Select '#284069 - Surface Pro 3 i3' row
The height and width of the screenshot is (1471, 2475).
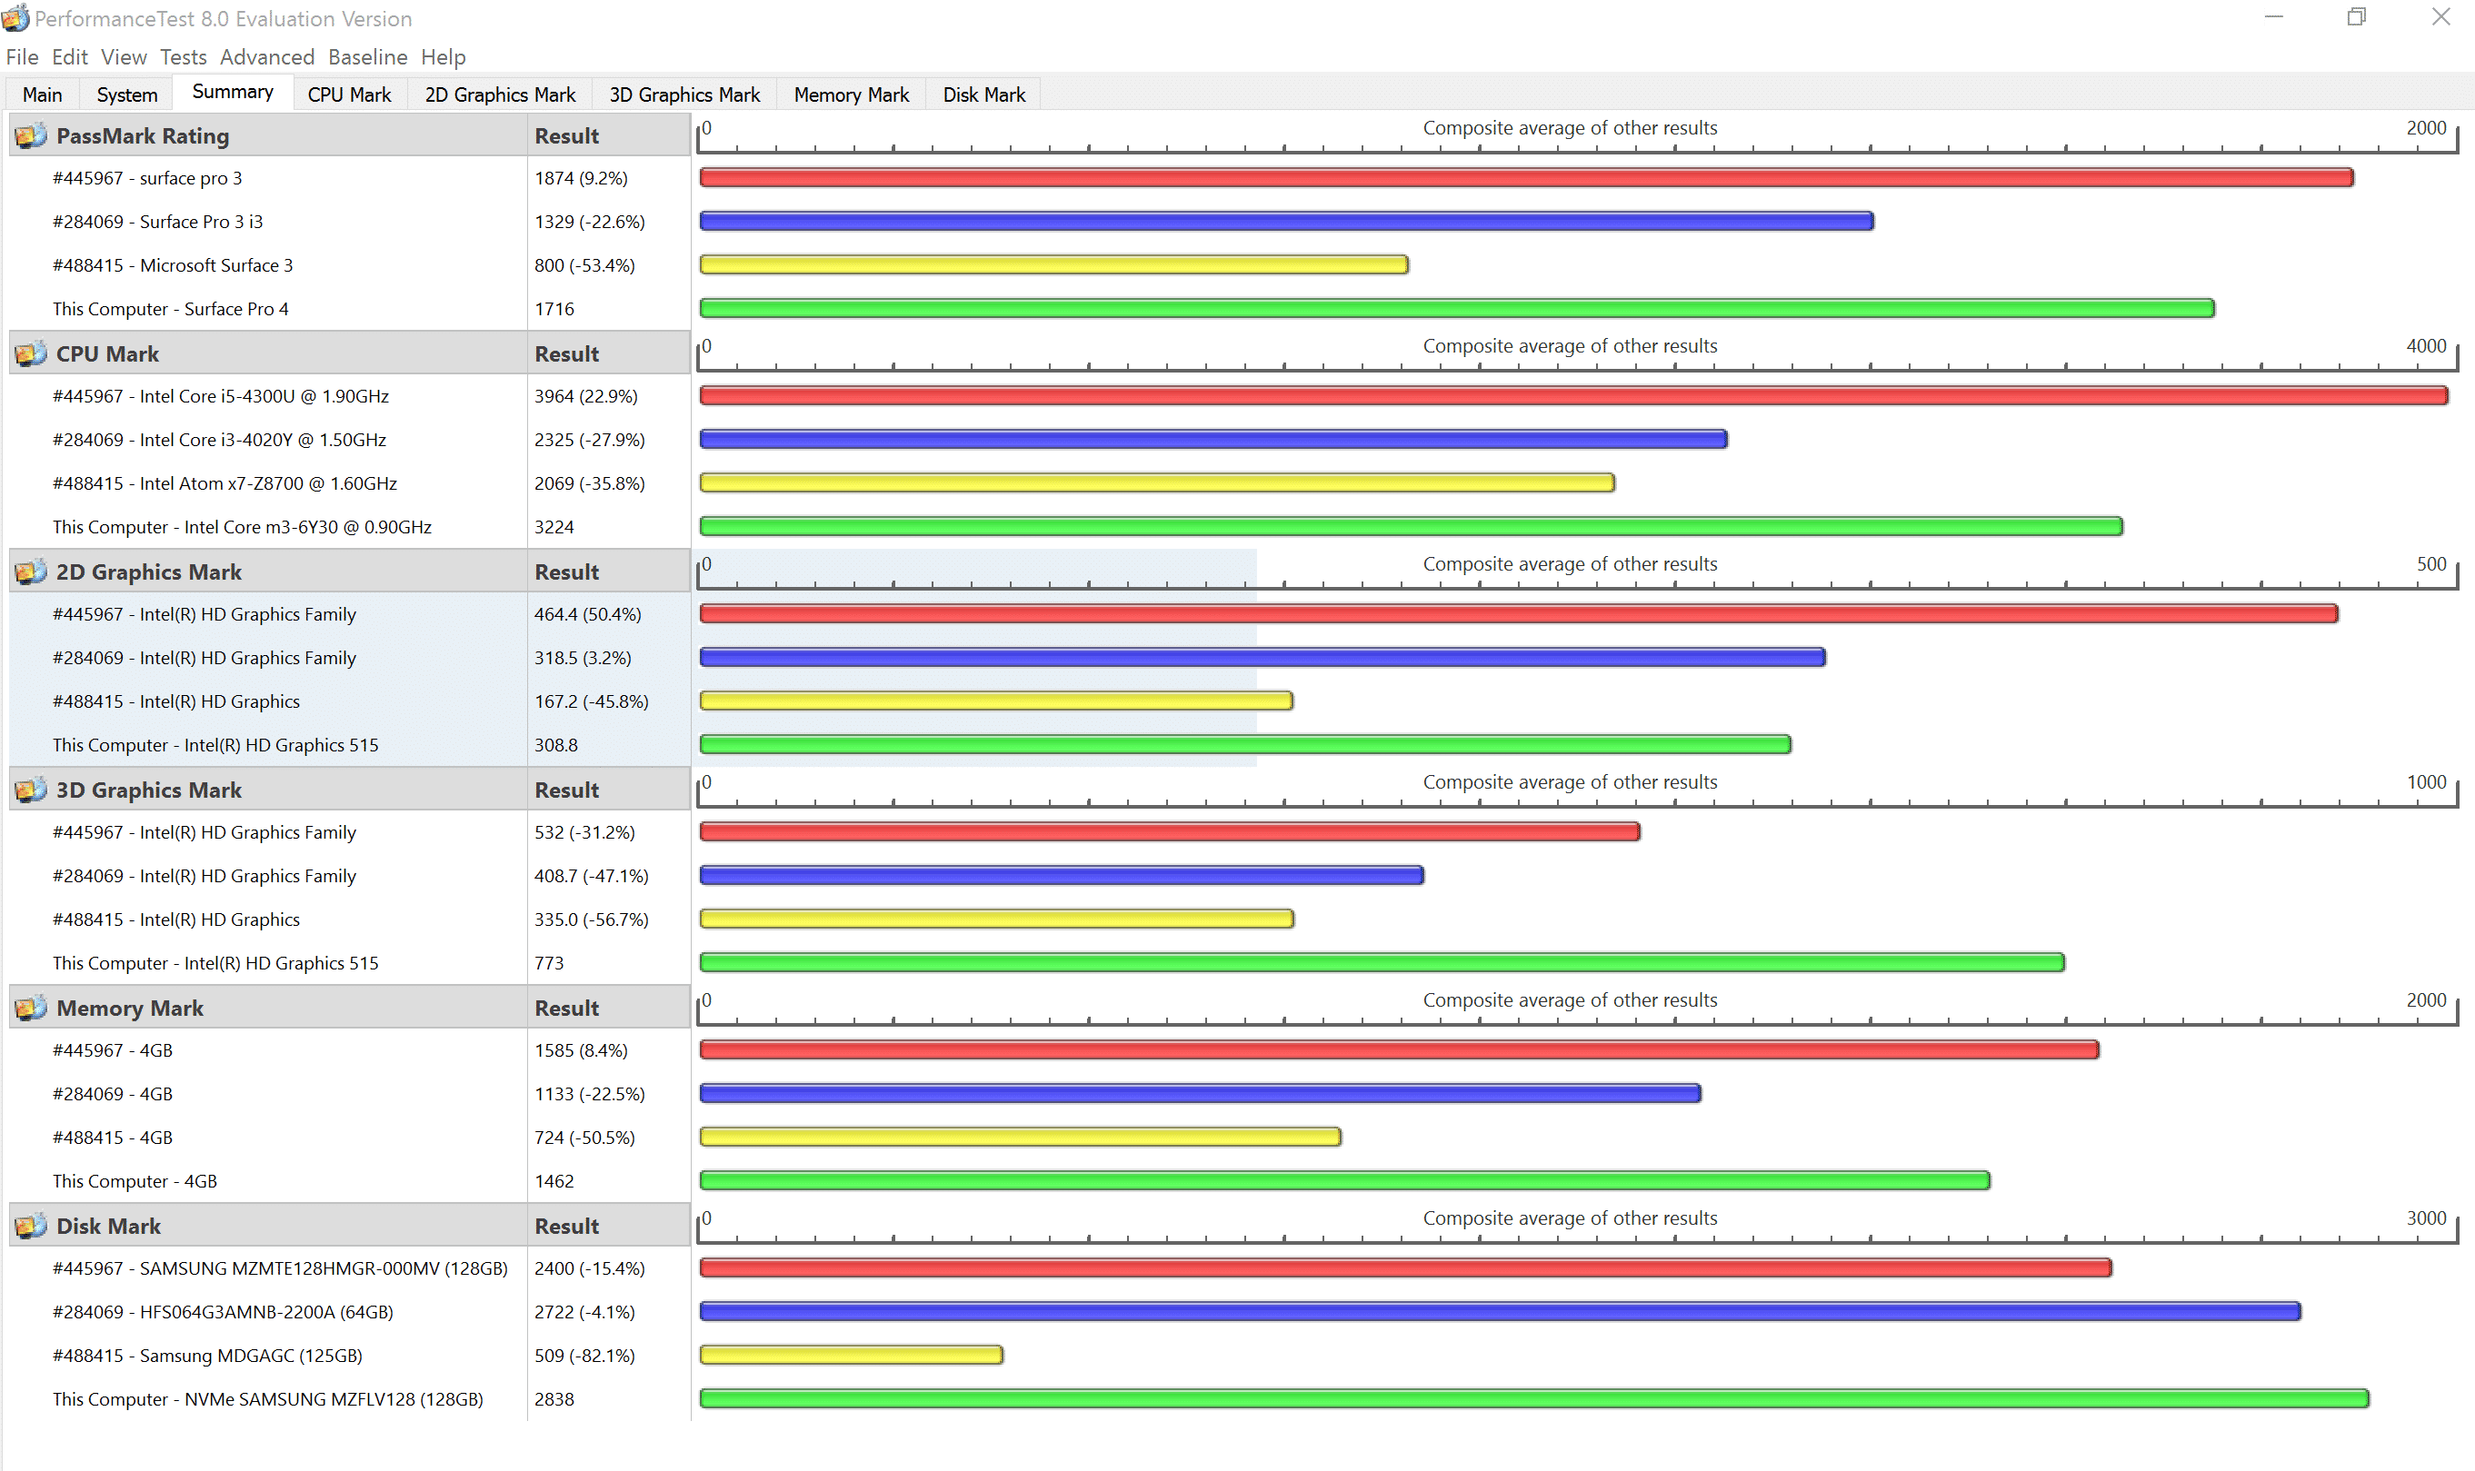(x=349, y=222)
